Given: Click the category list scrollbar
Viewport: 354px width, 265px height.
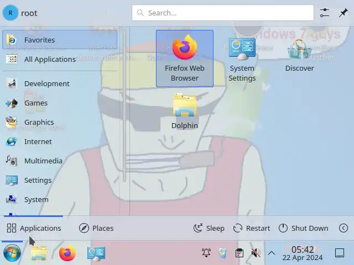Looking at the screenshot, I should click(124, 106).
